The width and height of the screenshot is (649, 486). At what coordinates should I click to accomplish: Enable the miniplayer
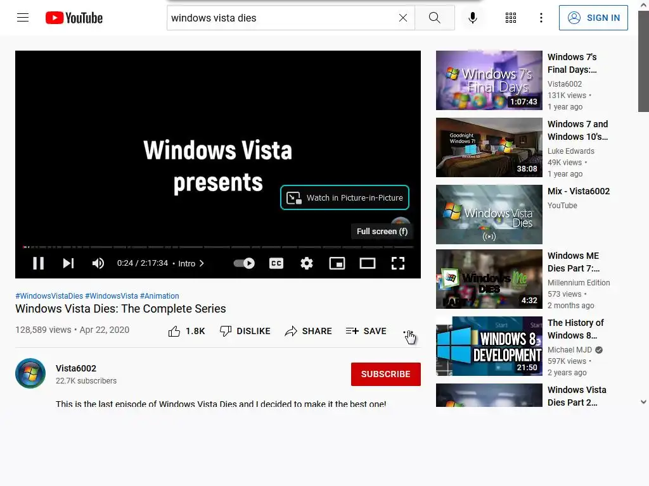337,263
